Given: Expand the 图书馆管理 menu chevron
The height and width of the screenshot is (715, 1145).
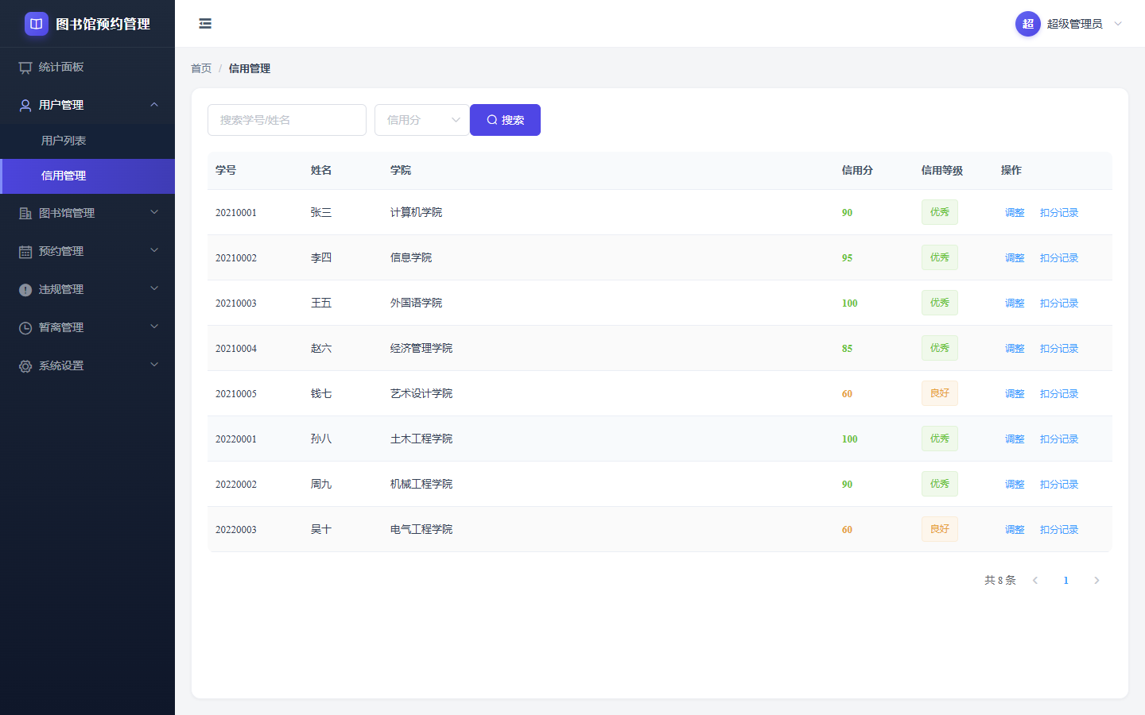Looking at the screenshot, I should [x=154, y=212].
